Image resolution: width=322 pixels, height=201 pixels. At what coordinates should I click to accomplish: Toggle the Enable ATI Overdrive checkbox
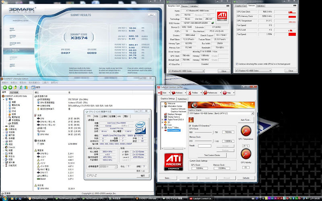(x=190, y=126)
